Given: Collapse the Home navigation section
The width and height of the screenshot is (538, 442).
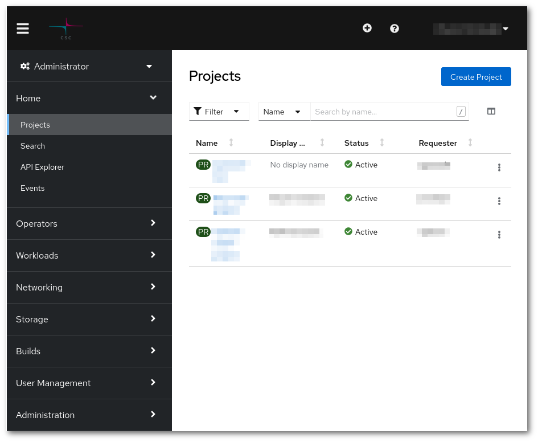Looking at the screenshot, I should click(89, 98).
